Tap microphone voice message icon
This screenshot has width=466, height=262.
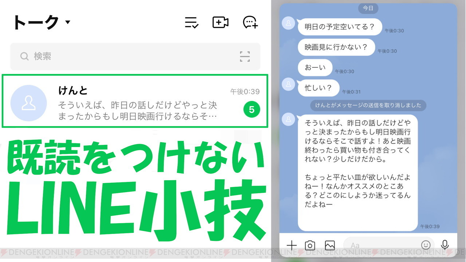(445, 245)
